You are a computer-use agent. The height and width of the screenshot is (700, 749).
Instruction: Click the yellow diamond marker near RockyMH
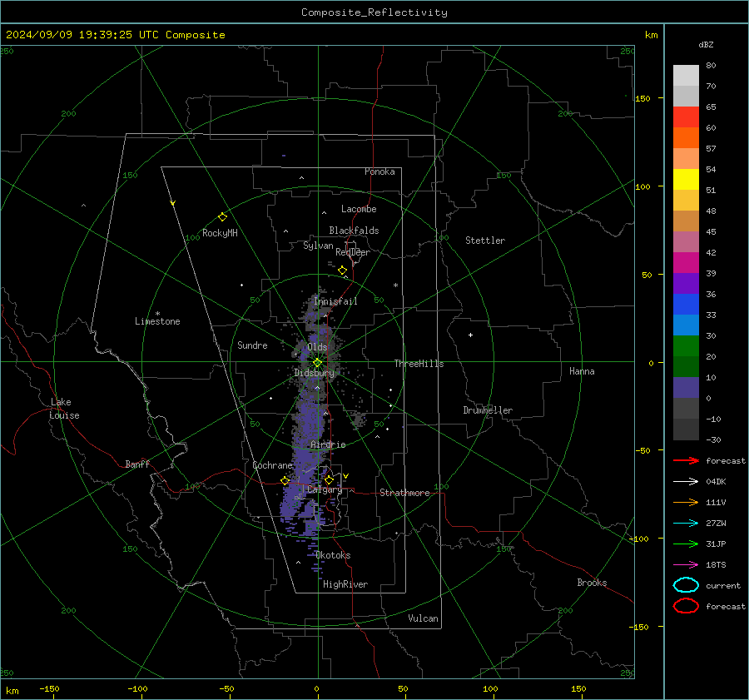(x=222, y=217)
